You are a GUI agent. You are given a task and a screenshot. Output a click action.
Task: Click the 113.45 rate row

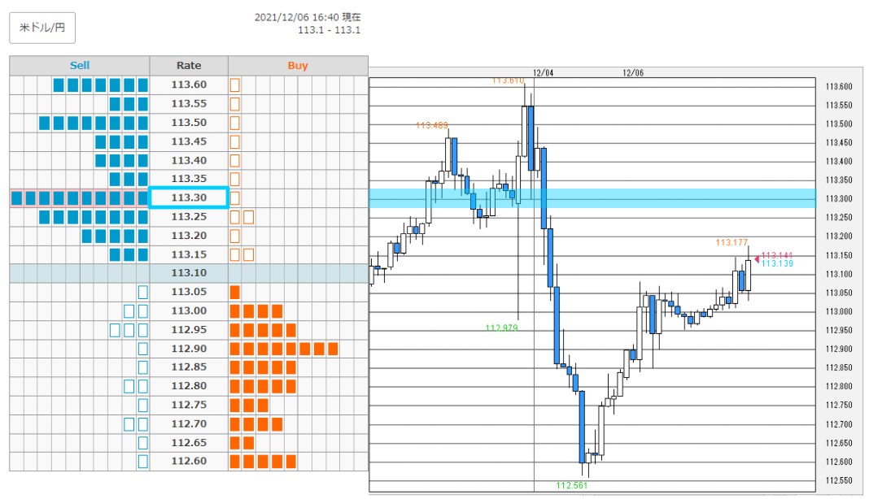click(x=189, y=141)
